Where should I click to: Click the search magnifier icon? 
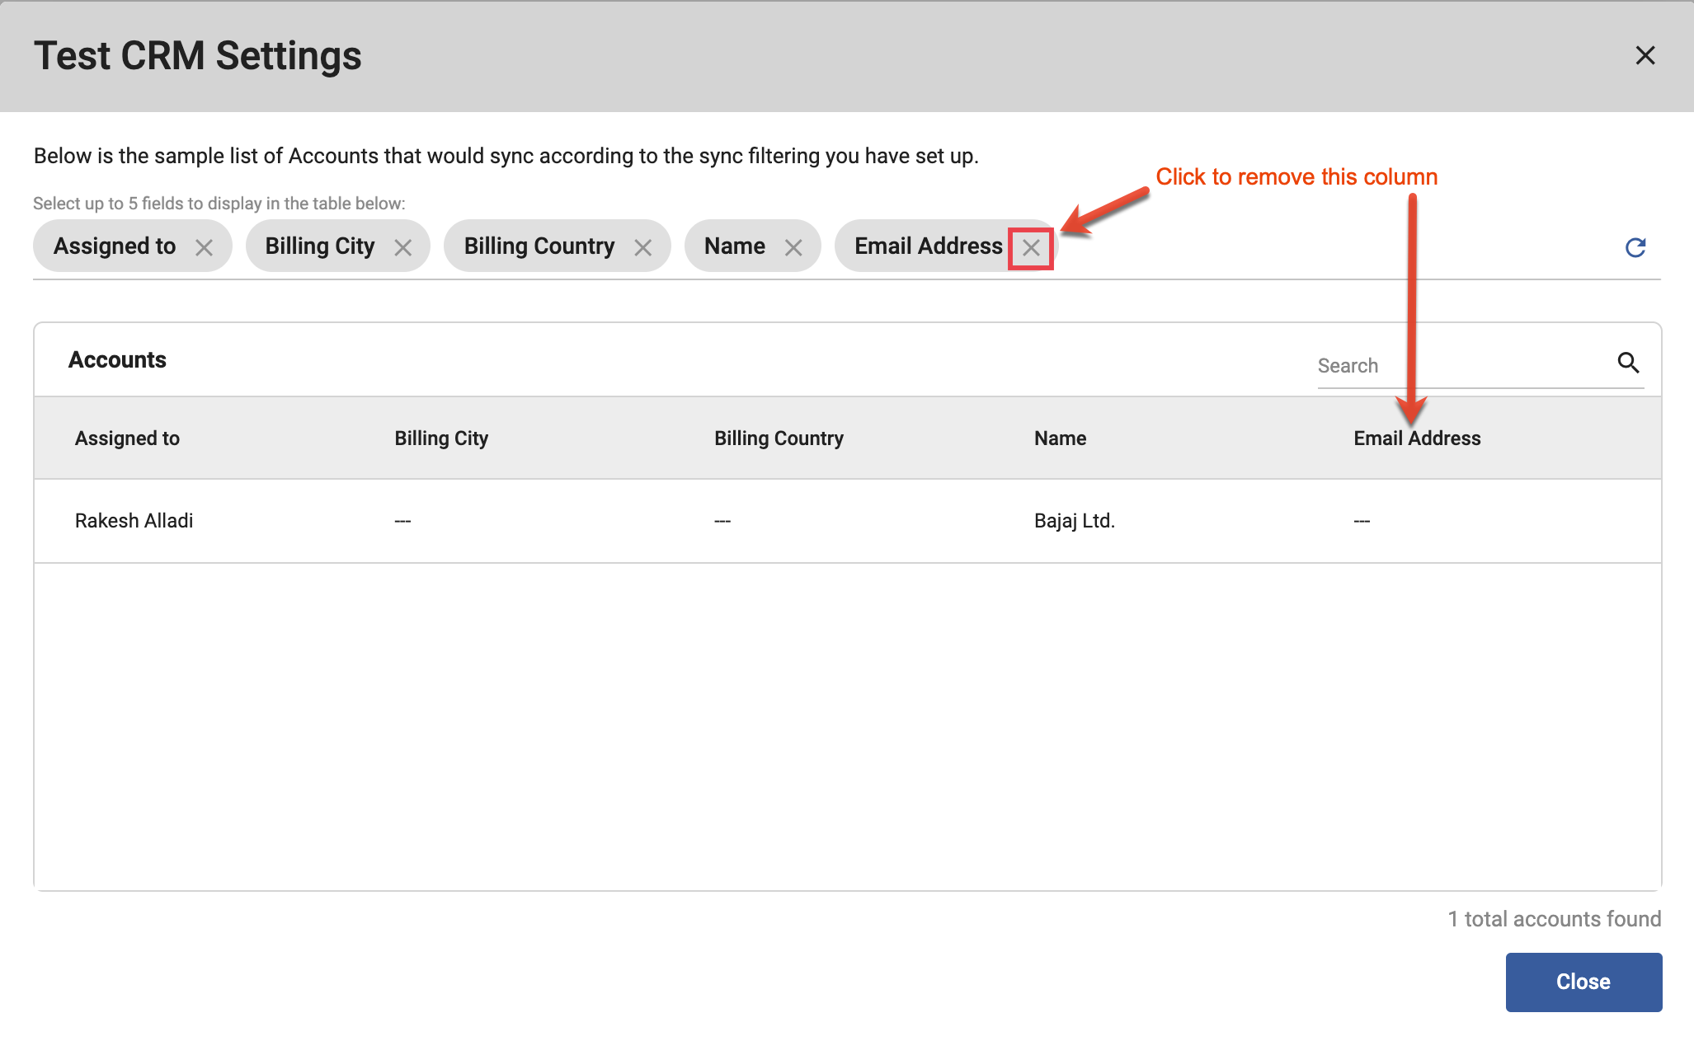tap(1629, 363)
